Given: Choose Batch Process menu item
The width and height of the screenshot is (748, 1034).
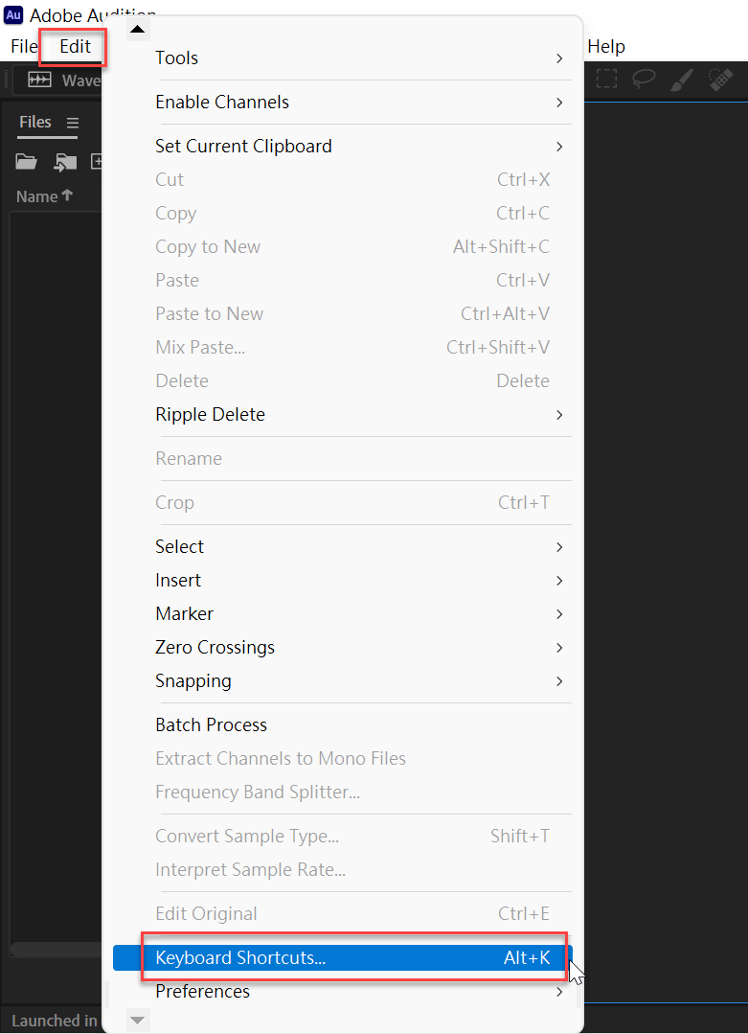Looking at the screenshot, I should pos(343,725).
